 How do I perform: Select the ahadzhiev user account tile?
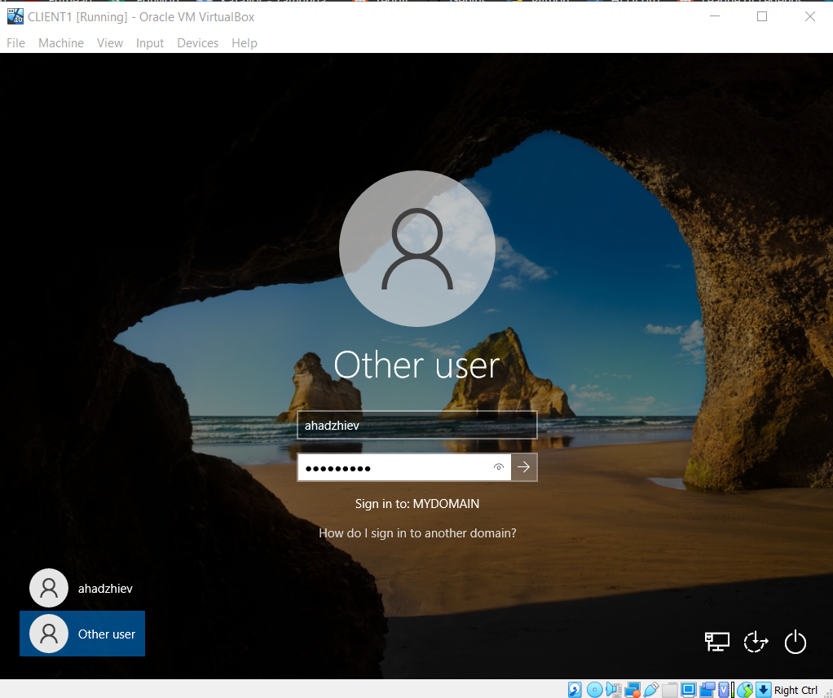[x=82, y=588]
